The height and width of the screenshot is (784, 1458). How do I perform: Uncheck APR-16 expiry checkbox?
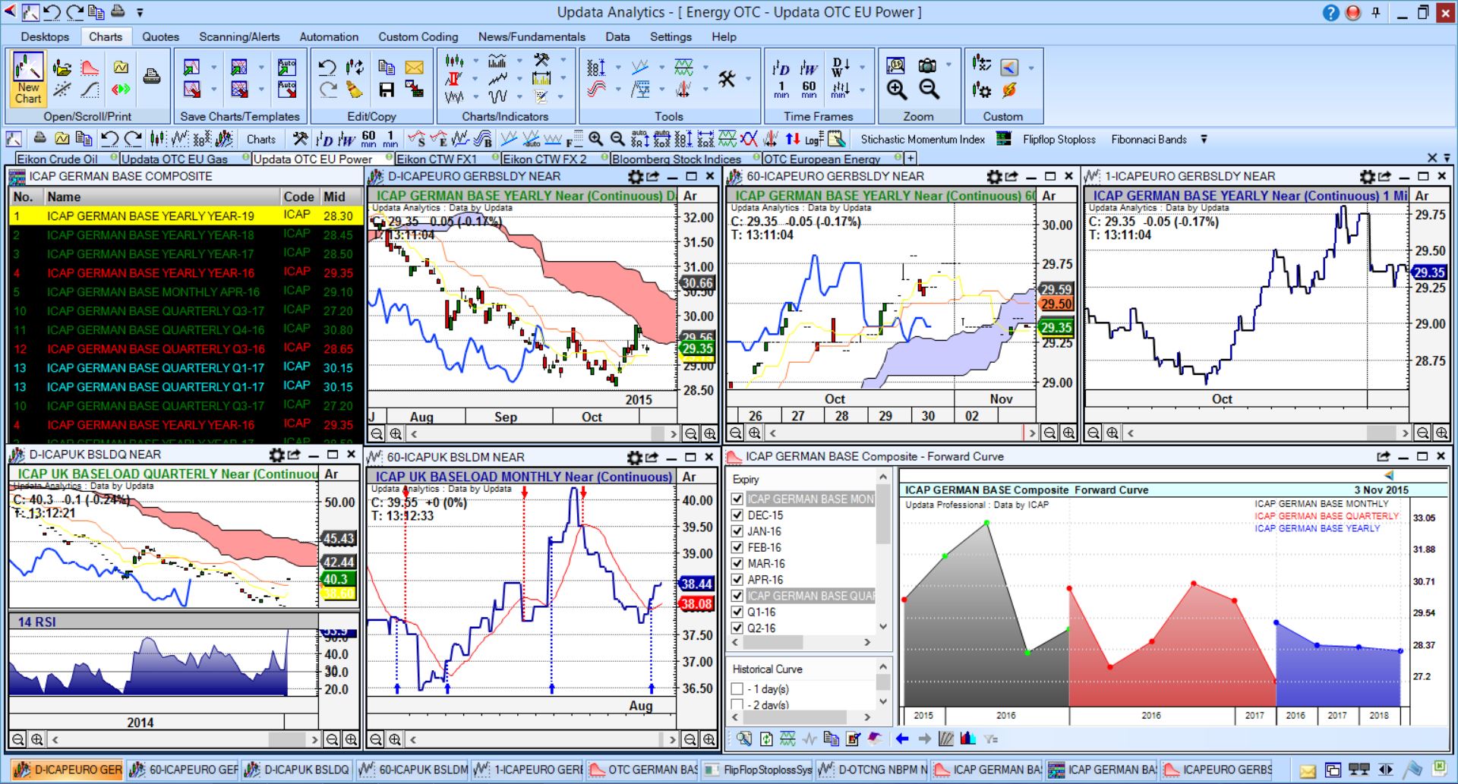737,580
